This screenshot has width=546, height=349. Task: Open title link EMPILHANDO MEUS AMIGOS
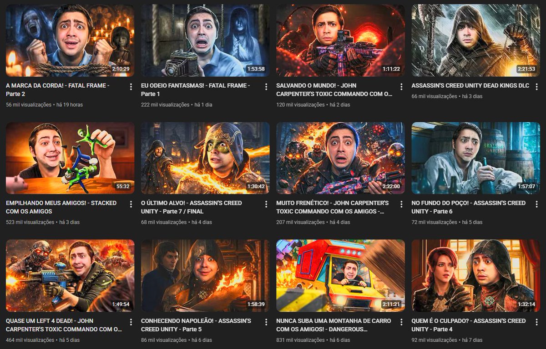(61, 207)
